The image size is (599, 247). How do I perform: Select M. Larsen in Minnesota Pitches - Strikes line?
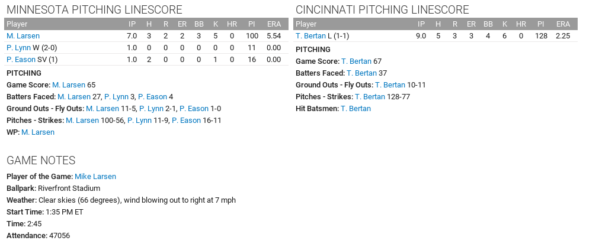coord(82,121)
